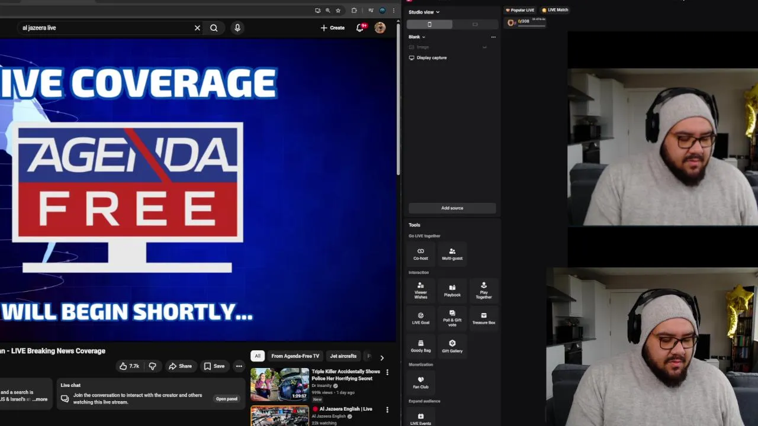The height and width of the screenshot is (426, 758).
Task: Open the Treasure Box tool
Action: 484,318
